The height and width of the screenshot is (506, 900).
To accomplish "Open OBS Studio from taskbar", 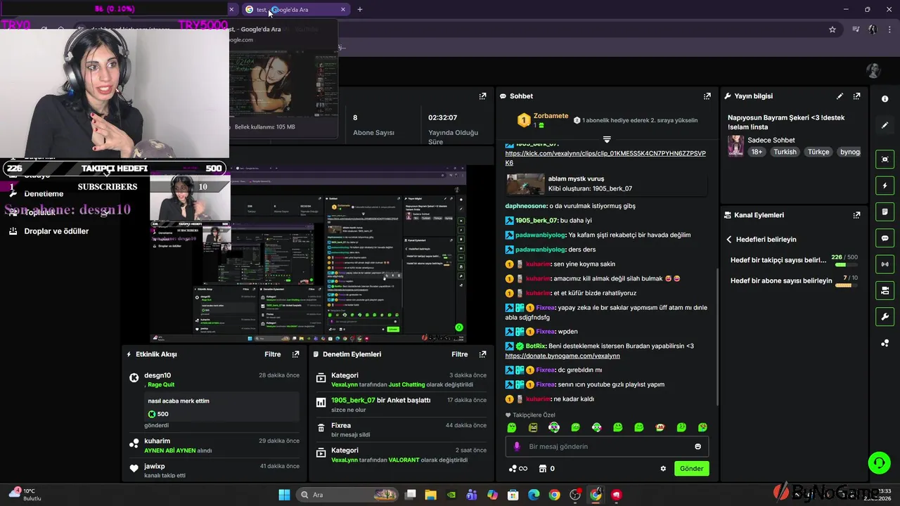I will tap(575, 495).
